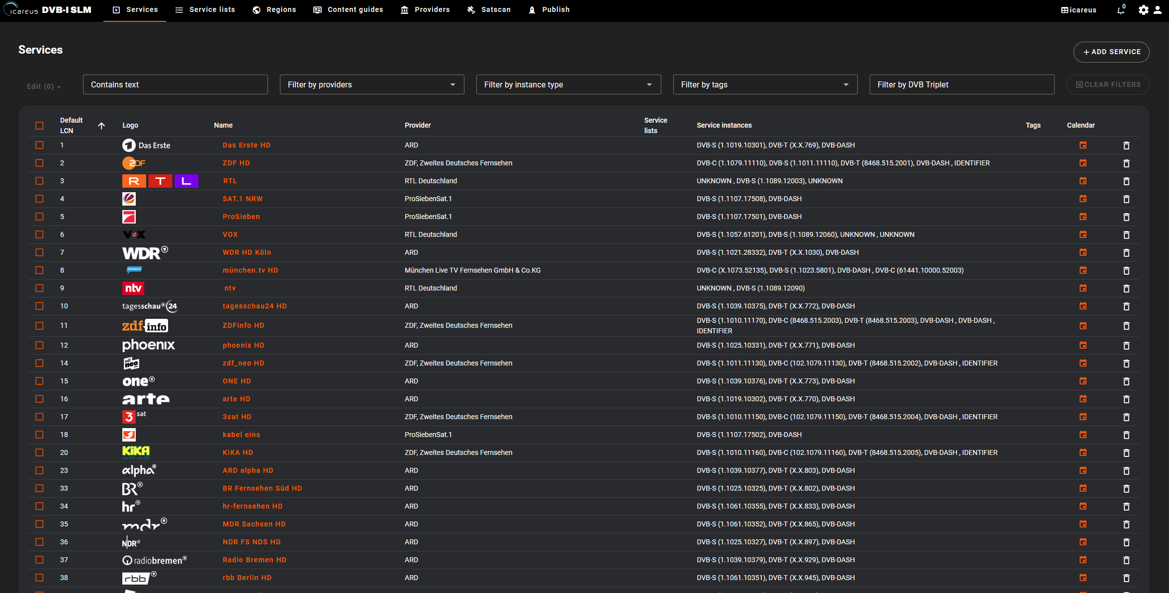Open calendar for KiKA HD row
Viewport: 1169px width, 593px height.
point(1083,452)
